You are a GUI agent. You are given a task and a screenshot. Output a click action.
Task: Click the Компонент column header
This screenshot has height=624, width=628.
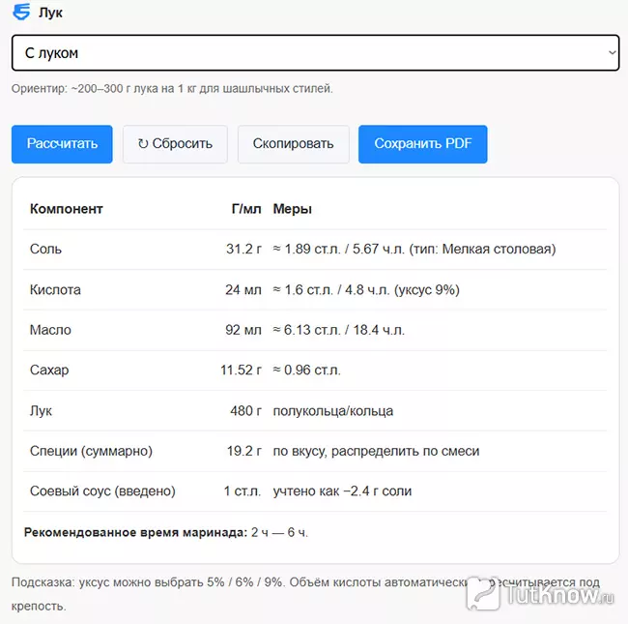pyautogui.click(x=67, y=209)
